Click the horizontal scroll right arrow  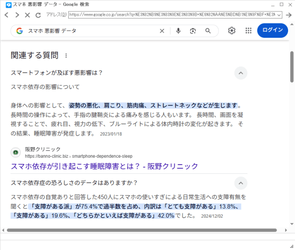286,230
